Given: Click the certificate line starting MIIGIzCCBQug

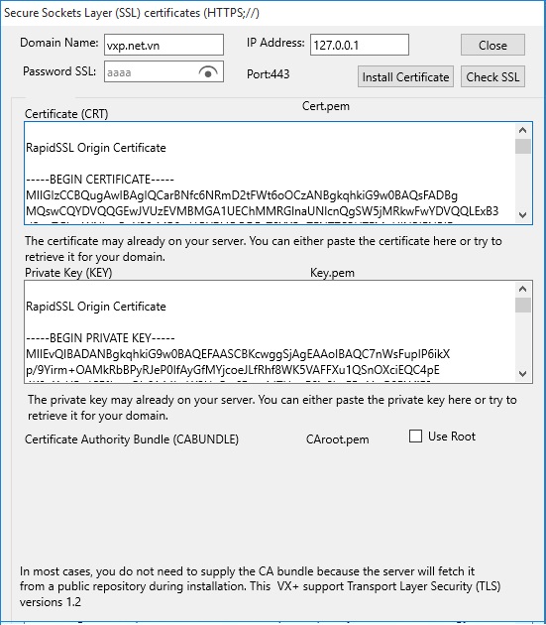Looking at the screenshot, I should pyautogui.click(x=242, y=195).
